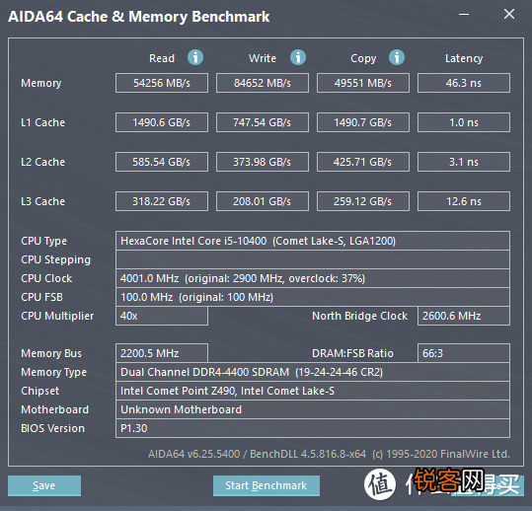Viewport: 532px width, 511px height.
Task: Select the L1 Cache Read value
Action: click(x=162, y=122)
